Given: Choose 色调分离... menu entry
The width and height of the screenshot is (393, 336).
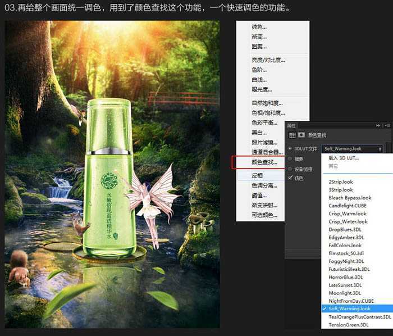Looking at the screenshot, I should click(x=264, y=185).
